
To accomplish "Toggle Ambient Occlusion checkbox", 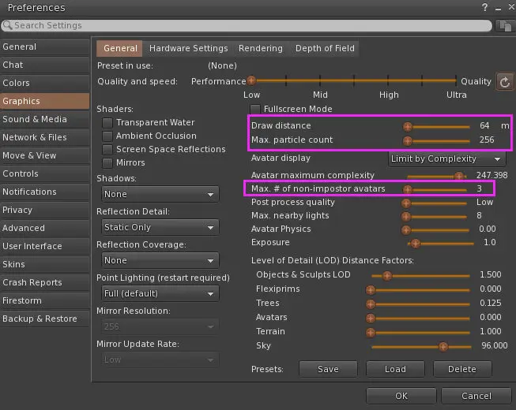I will point(107,136).
